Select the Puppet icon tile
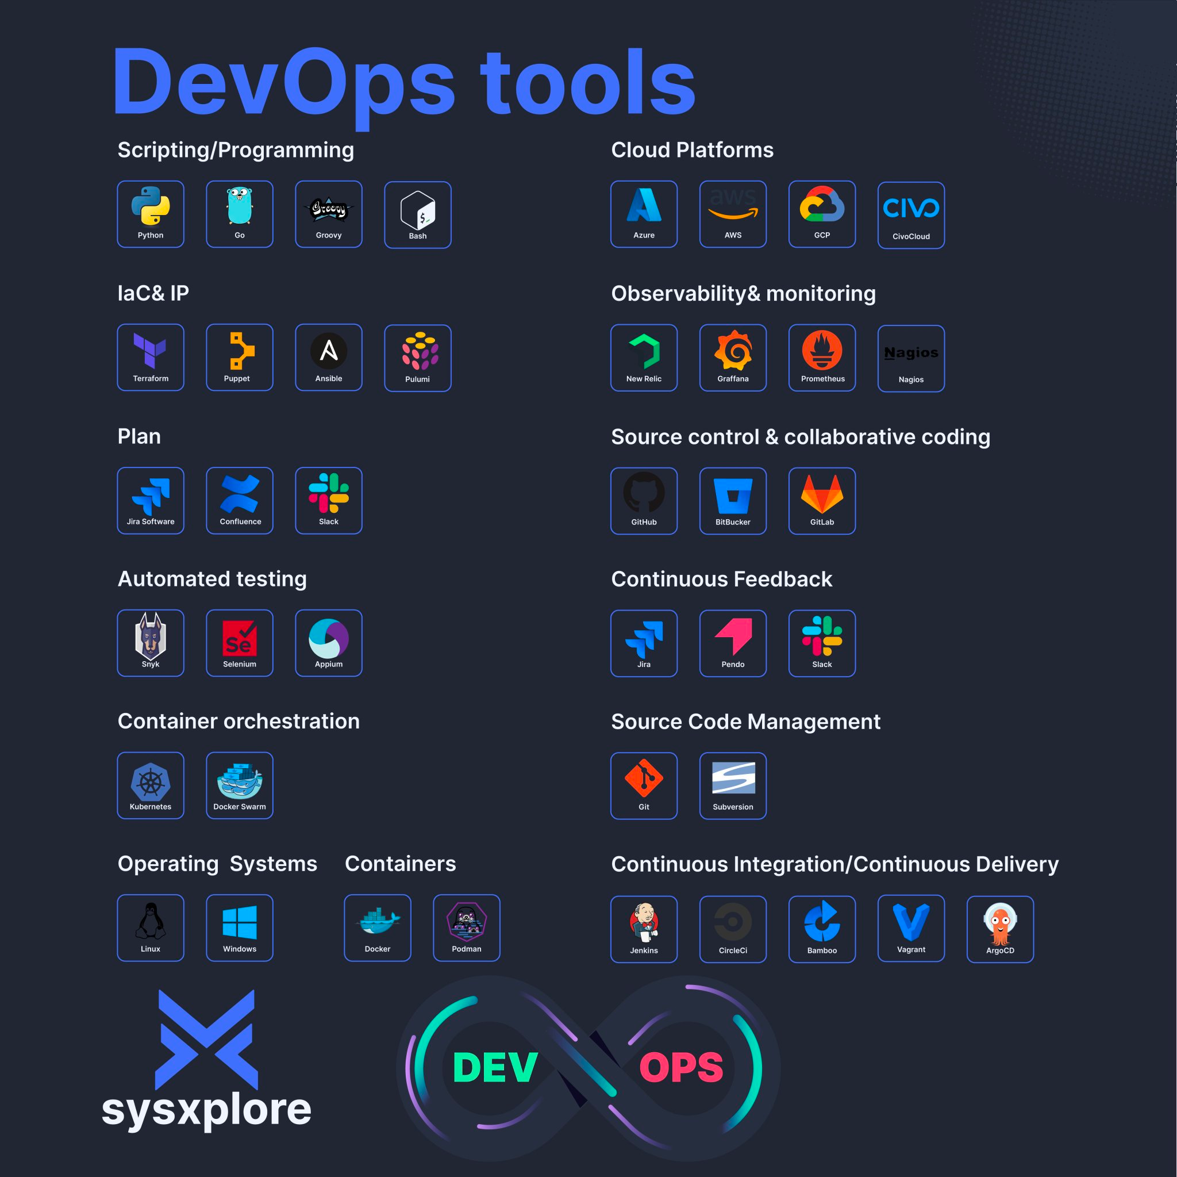The image size is (1177, 1177). [240, 357]
